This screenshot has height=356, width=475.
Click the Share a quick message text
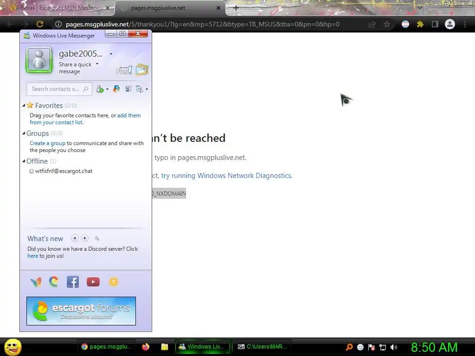75,68
